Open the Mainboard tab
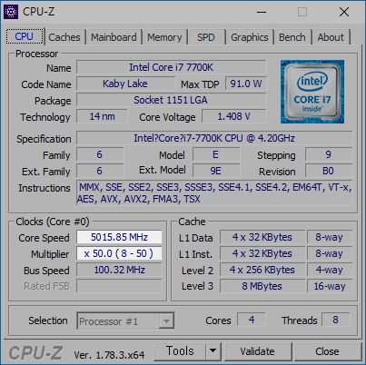The width and height of the screenshot is (366, 365). click(114, 37)
